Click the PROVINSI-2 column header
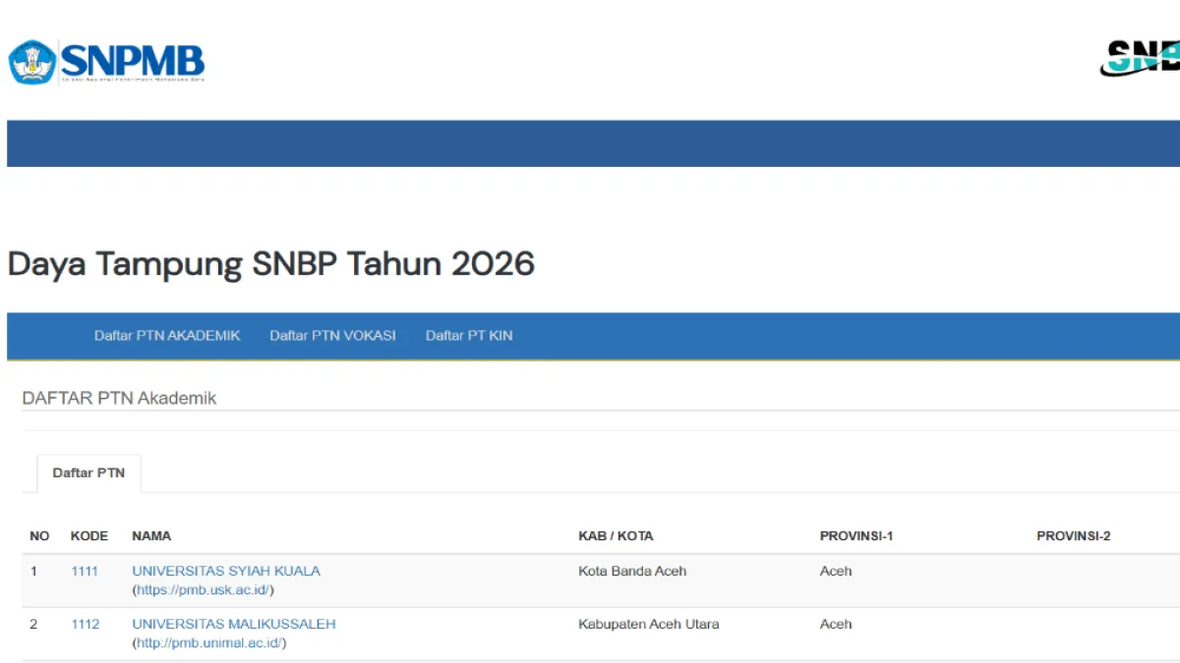1180x663 pixels. (x=1074, y=536)
